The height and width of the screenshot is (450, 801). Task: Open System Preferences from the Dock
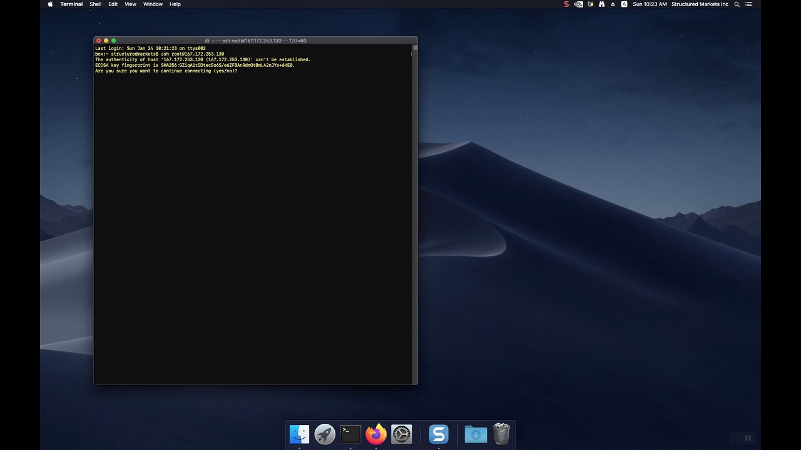pyautogui.click(x=401, y=434)
